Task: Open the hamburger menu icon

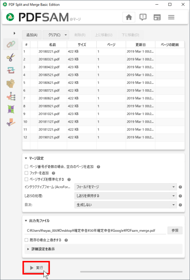Action: point(171,17)
